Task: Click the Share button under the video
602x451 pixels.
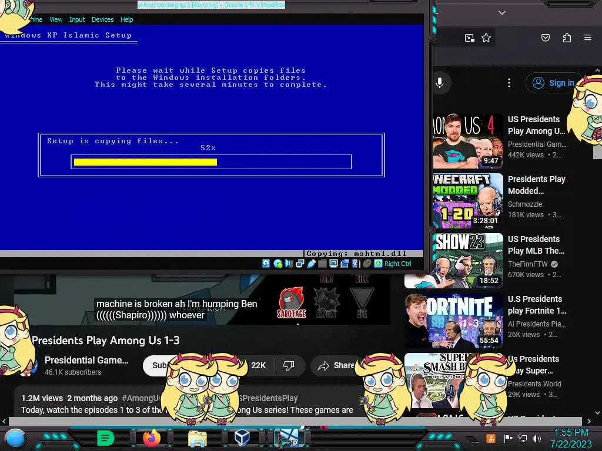Action: [336, 365]
